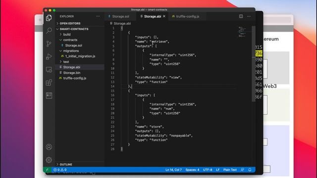Open the Run and Debug view
This screenshot has height=178, width=317.
(x=49, y=56)
